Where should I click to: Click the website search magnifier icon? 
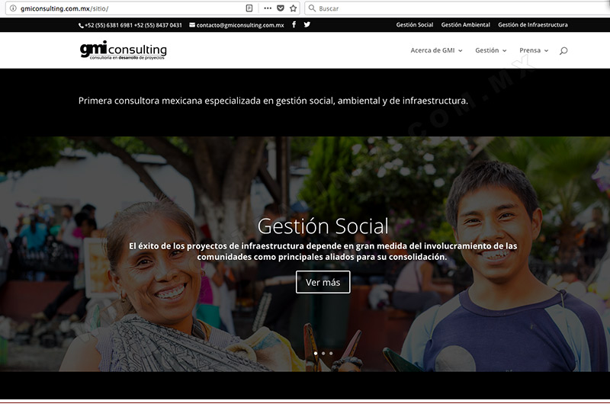coord(563,50)
